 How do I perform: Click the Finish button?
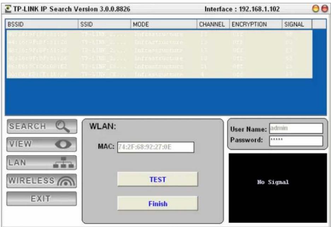158,203
